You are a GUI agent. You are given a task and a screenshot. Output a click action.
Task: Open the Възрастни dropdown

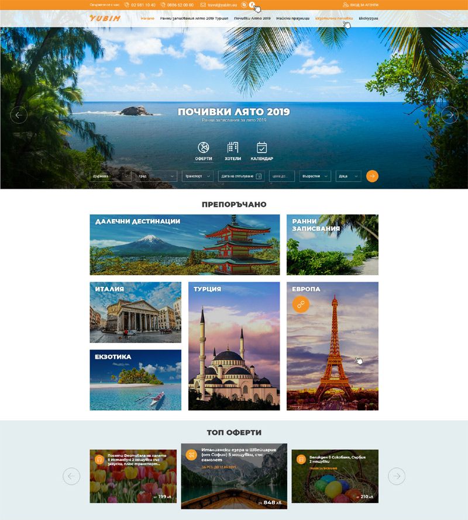click(315, 176)
